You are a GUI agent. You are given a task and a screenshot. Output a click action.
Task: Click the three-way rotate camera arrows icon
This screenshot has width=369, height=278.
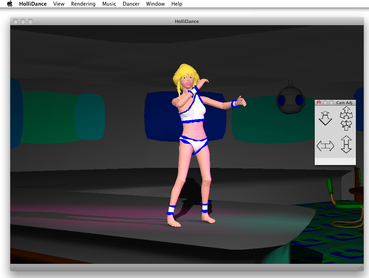[x=346, y=118]
